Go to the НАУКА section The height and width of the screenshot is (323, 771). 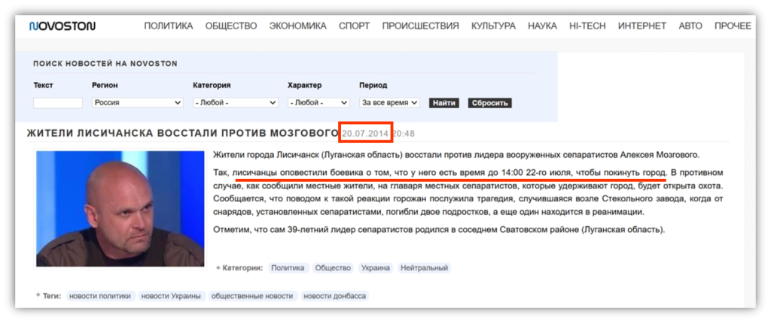(x=542, y=26)
